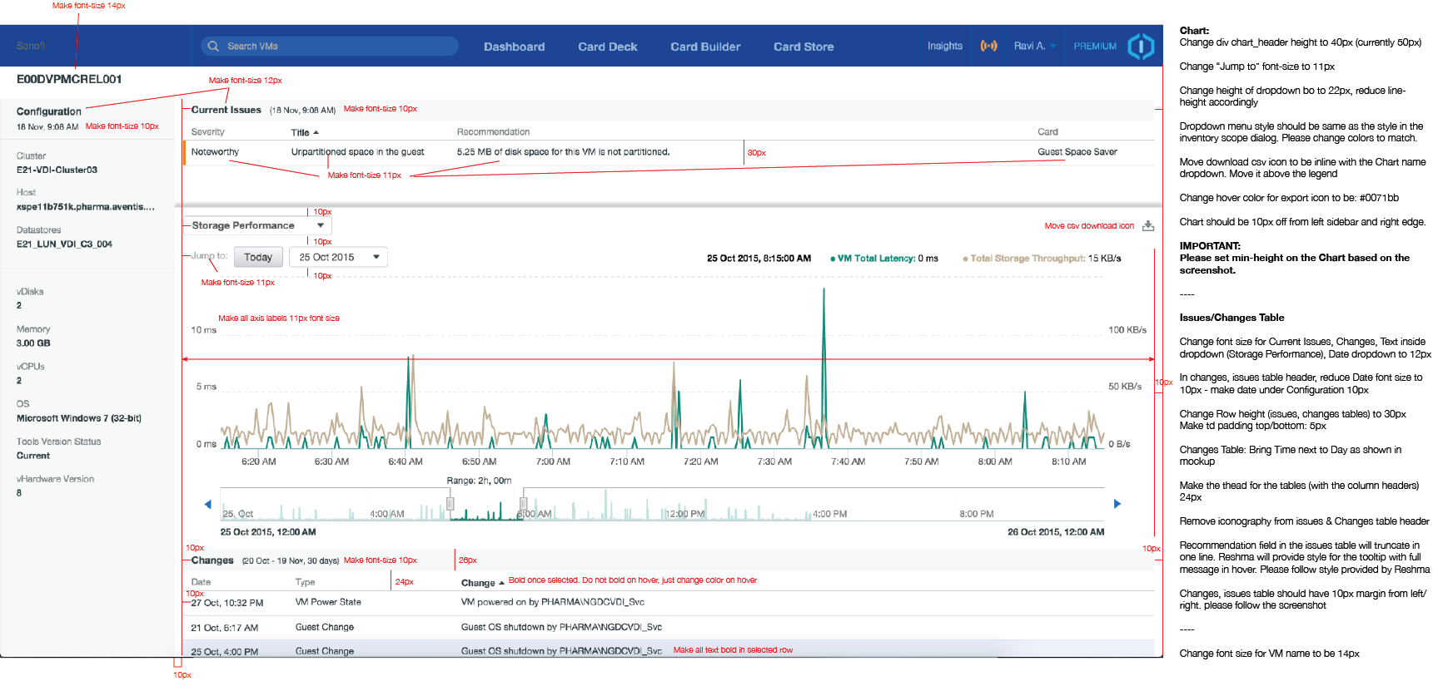Click cluster name E21-VDI-Cluster03
This screenshot has width=1438, height=686.
[x=57, y=170]
